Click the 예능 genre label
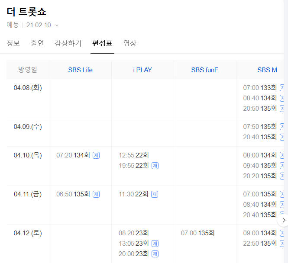Image resolution: width=288 pixels, height=263 pixels. click(13, 25)
